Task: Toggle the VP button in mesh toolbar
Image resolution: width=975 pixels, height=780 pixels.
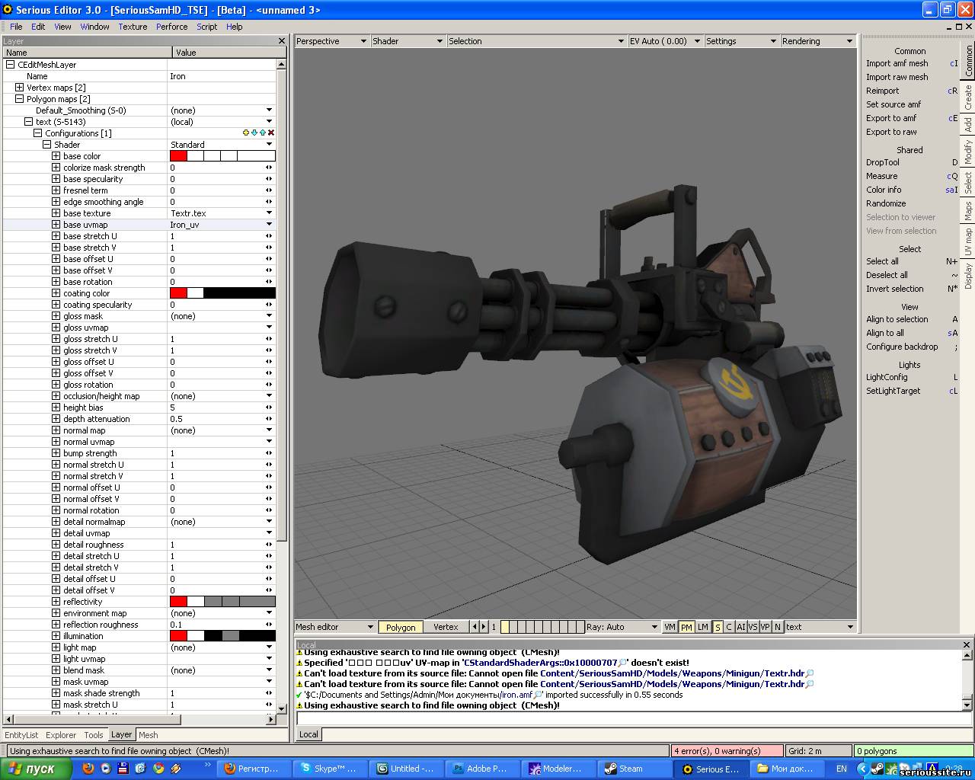Action: [x=765, y=627]
